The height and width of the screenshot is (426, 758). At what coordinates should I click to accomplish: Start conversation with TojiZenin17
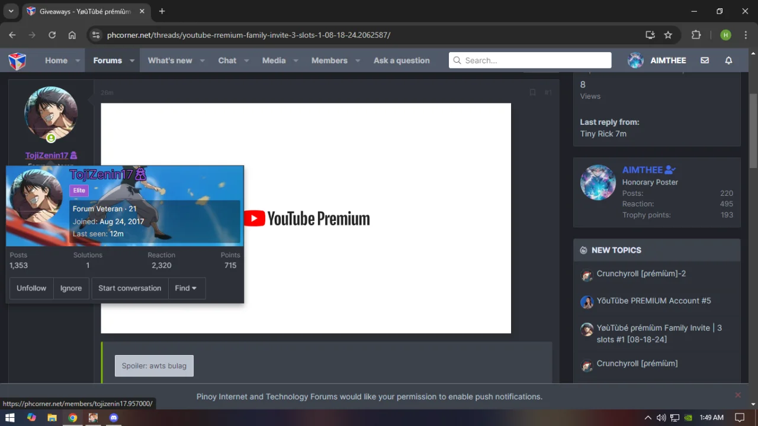click(130, 288)
